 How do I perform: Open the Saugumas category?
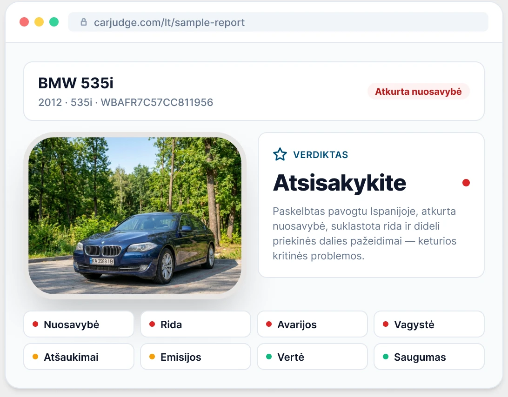coord(429,357)
